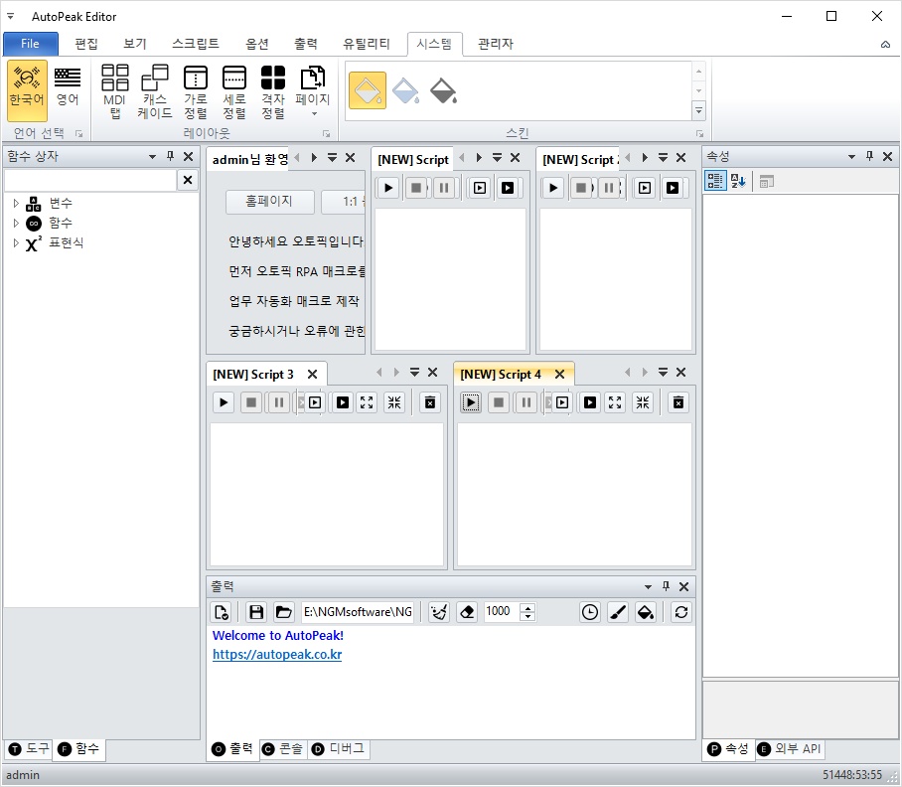Select Korean language (한국어)
902x787 pixels.
tap(27, 90)
